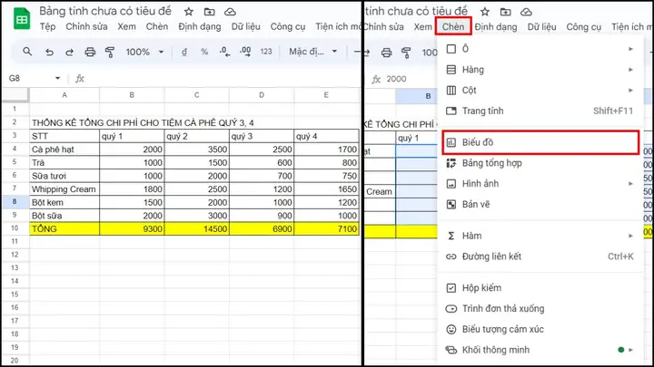The width and height of the screenshot is (654, 367).
Task: Select column D header in left sheet
Action: [x=262, y=95]
